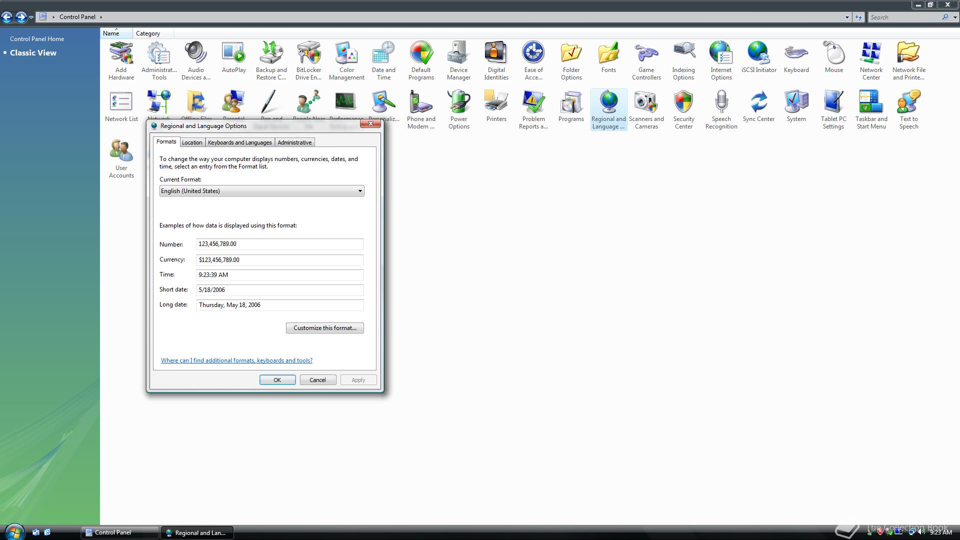Click the Control Panel Search box

coord(904,17)
